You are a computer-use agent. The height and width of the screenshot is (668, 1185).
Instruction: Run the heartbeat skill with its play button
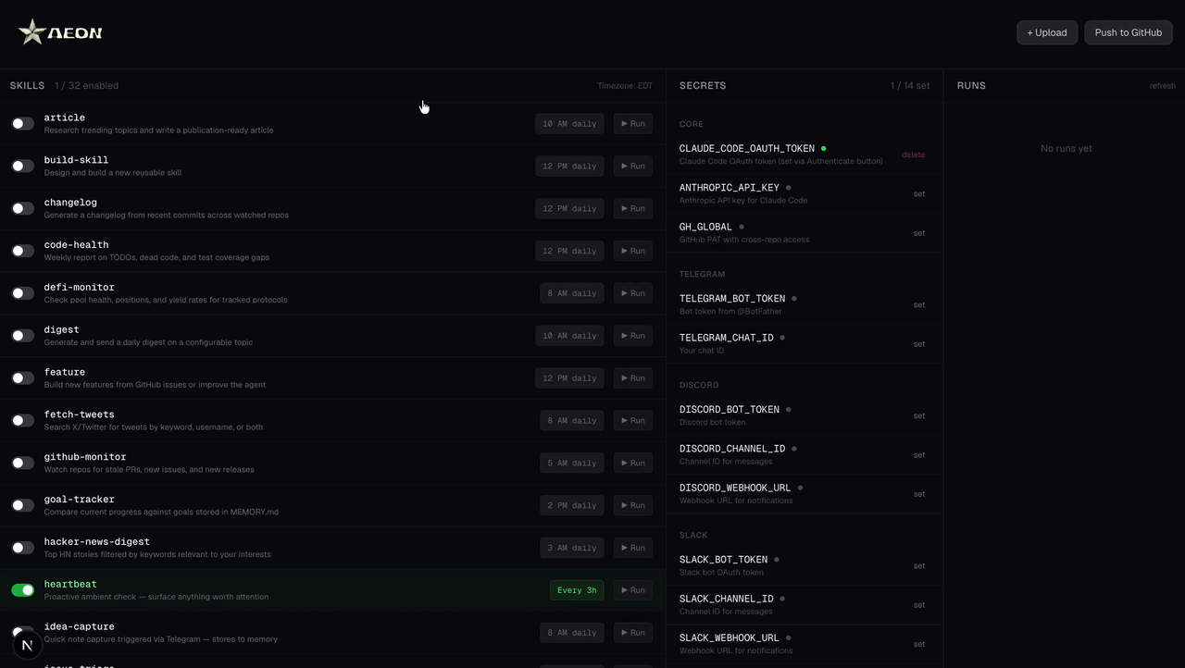632,589
